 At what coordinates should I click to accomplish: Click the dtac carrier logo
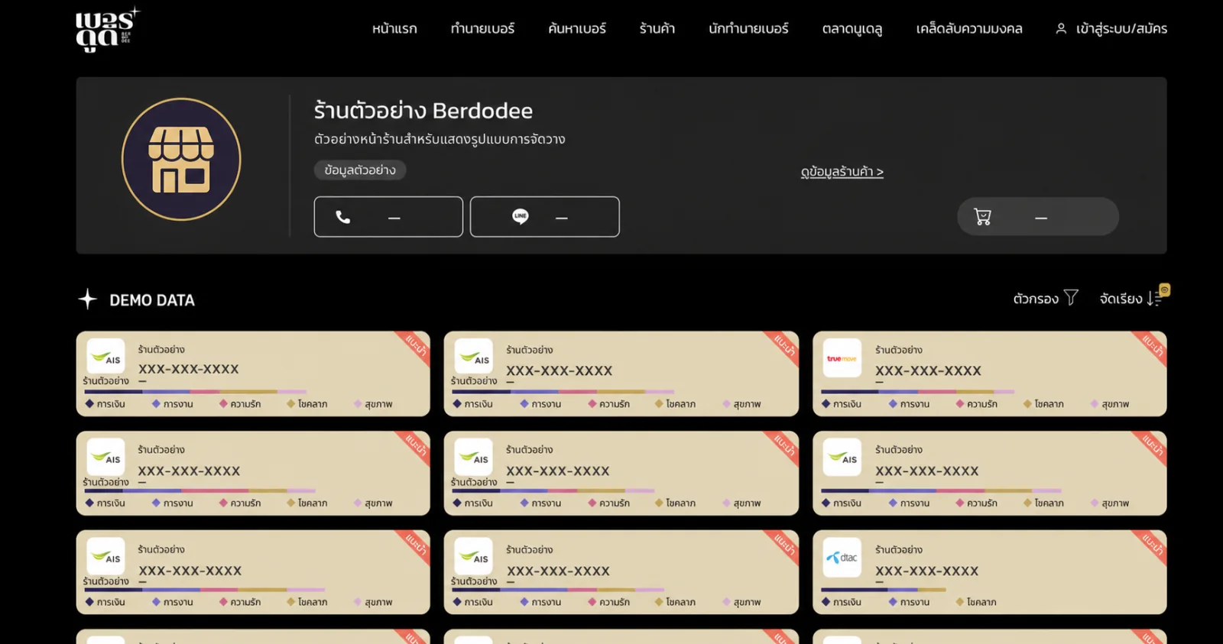[x=842, y=557]
